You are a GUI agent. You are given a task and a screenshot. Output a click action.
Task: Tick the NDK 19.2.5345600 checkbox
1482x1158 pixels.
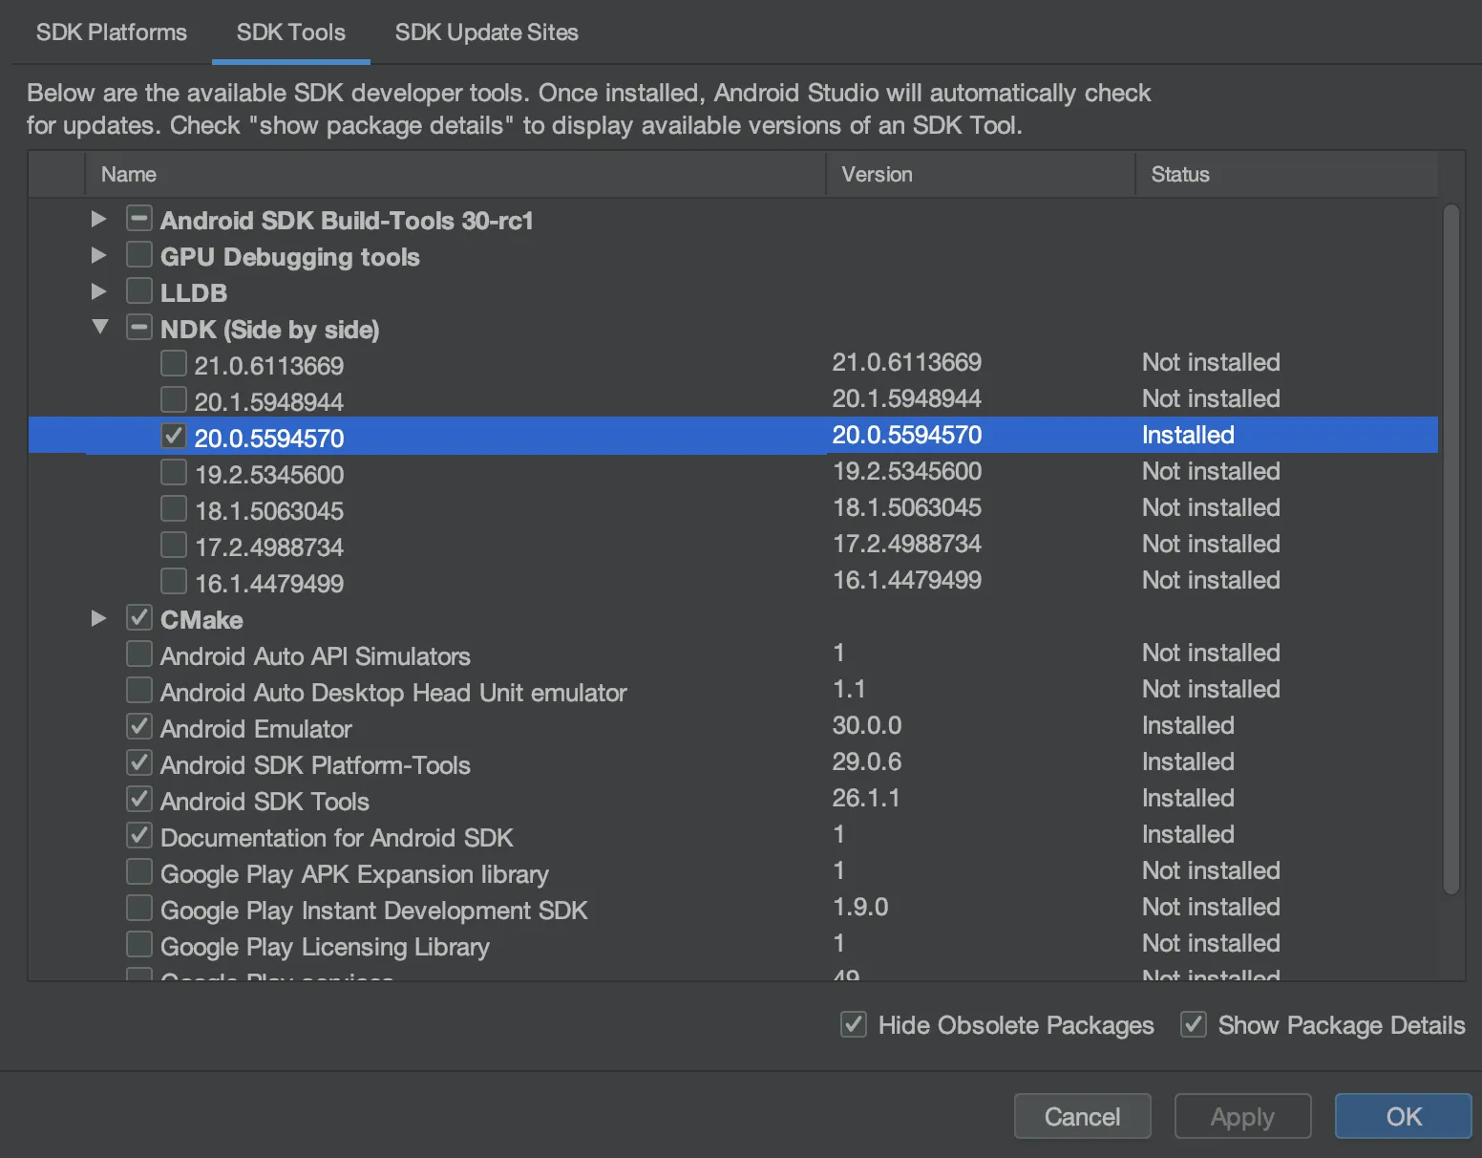pos(174,472)
